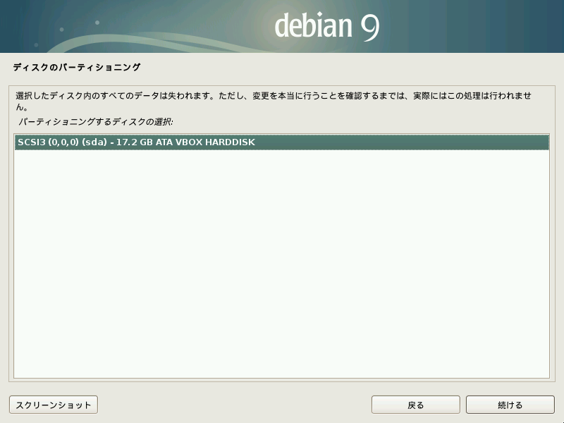This screenshot has width=564, height=423.
Task: Take a screenshot using the bottom-left button
Action: pos(52,405)
